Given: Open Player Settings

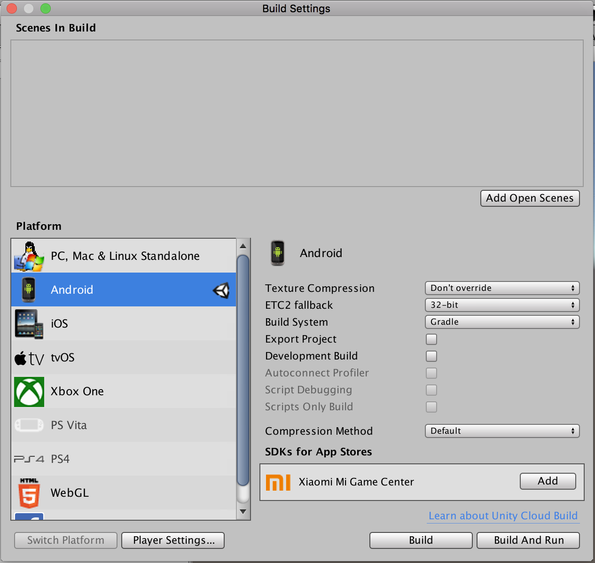Looking at the screenshot, I should pos(173,540).
